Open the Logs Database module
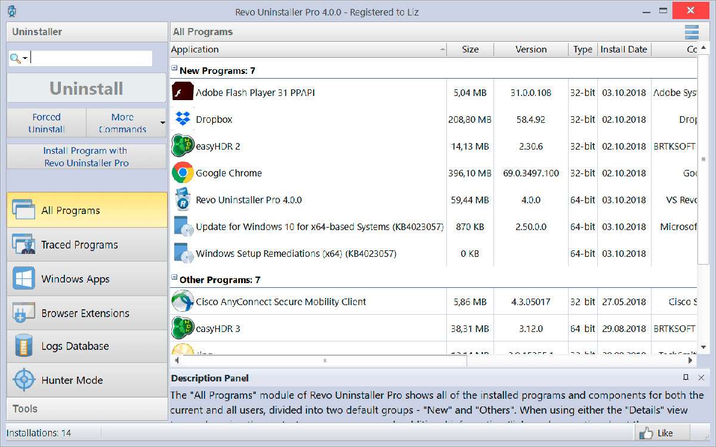Screen dimensions: 716x447 [x=87, y=346]
